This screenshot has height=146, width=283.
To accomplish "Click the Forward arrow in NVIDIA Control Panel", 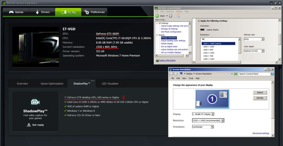I will [x=171, y=16].
